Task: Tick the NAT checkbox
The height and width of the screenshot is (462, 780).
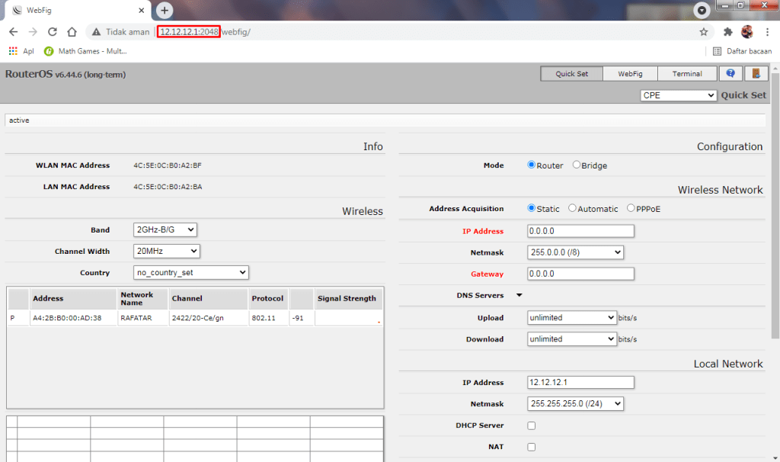Action: [x=532, y=447]
